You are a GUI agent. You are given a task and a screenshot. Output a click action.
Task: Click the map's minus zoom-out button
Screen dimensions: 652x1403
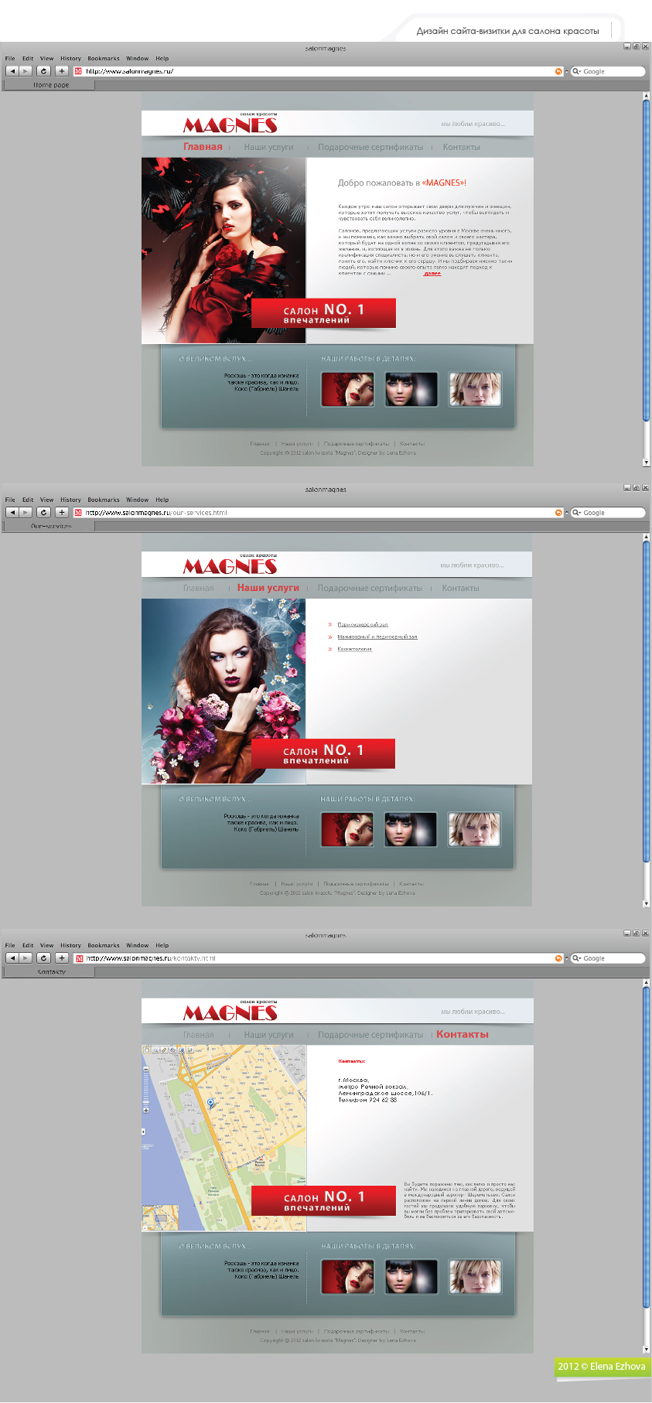146,1069
